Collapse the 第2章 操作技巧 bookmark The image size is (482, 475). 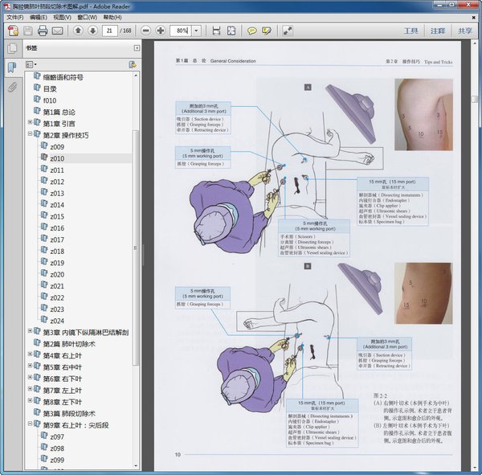click(x=30, y=135)
